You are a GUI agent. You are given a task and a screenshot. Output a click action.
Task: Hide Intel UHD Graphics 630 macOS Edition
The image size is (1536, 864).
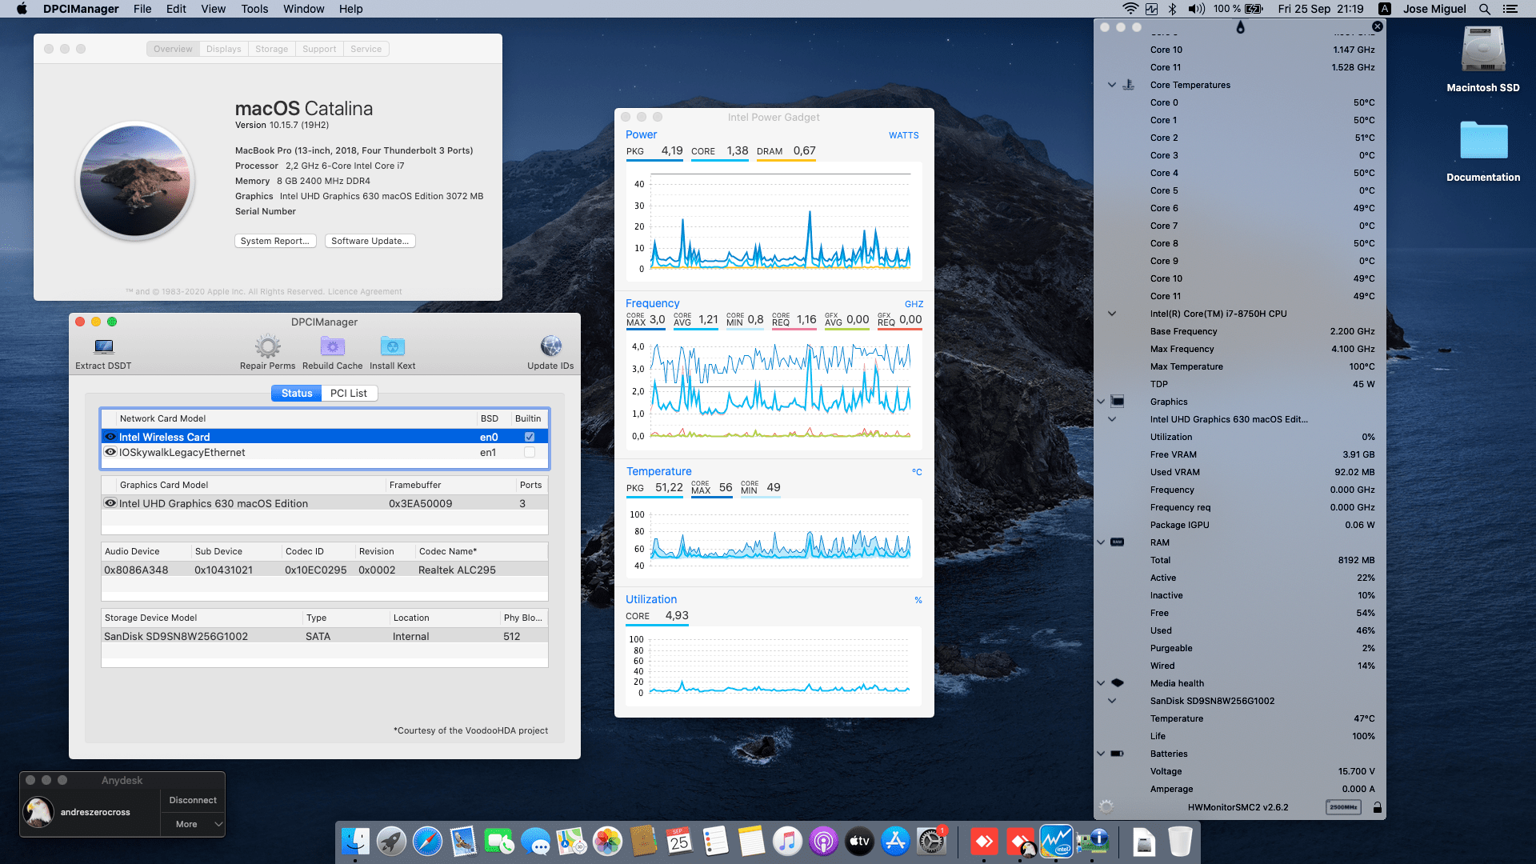point(110,503)
